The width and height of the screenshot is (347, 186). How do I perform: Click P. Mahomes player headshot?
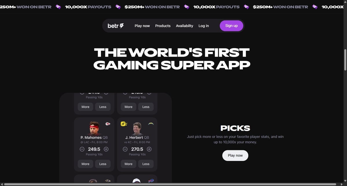[94, 128]
